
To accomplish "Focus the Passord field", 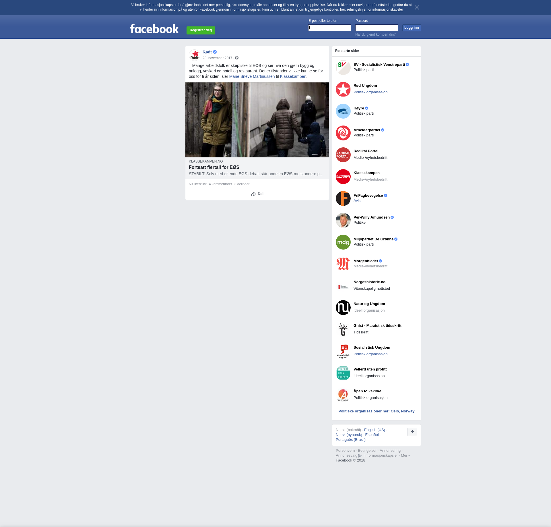I will pos(377,28).
